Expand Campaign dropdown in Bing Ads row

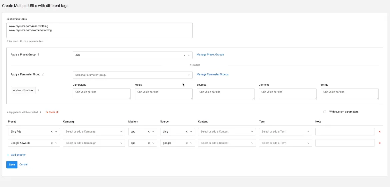point(94,132)
